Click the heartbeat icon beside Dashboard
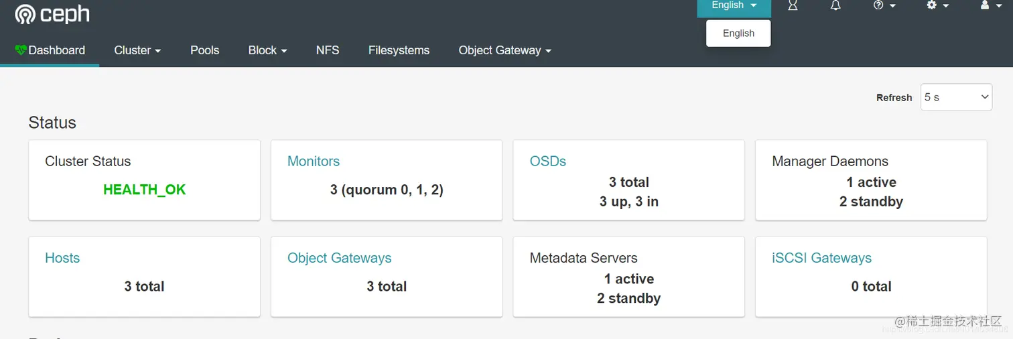Viewport: 1013px width, 339px height. [x=21, y=50]
